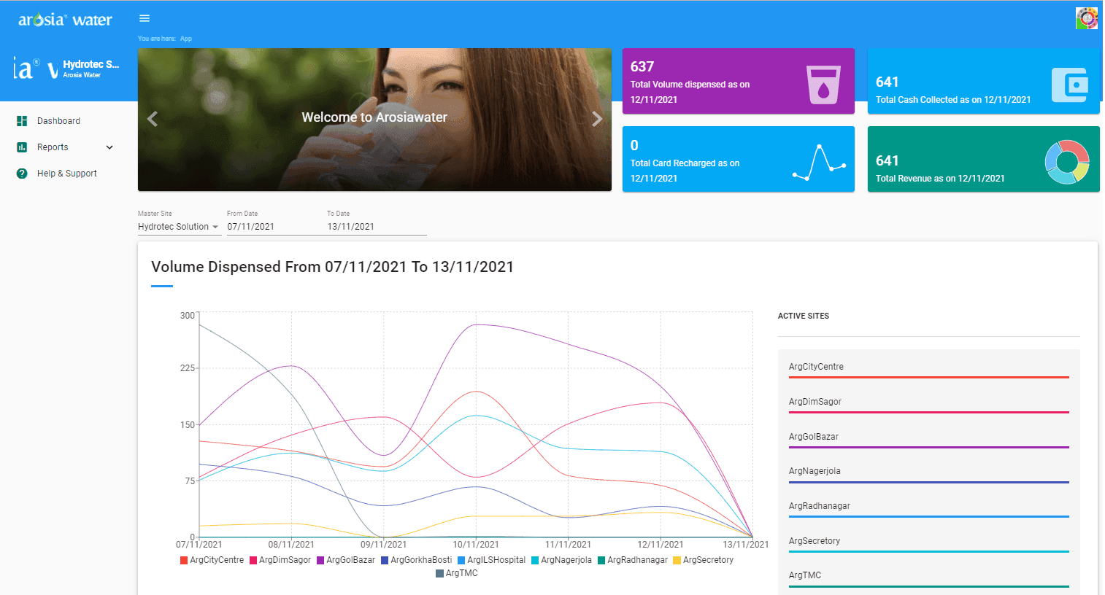
Task: Click the ACTIVE SITES heading
Action: tap(804, 316)
